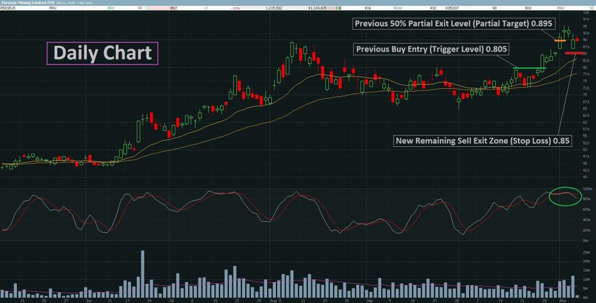Click the tallest volume bar in June
The height and width of the screenshot is (303, 596).
point(143,274)
